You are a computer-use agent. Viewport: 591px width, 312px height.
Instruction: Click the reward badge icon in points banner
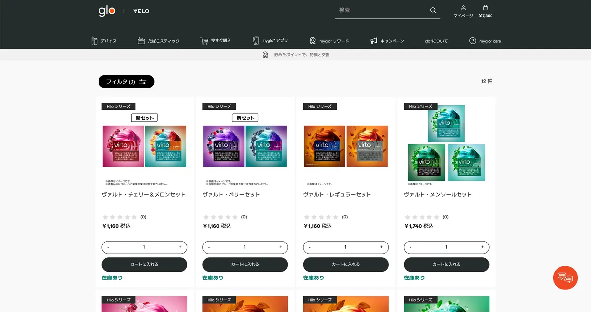265,55
